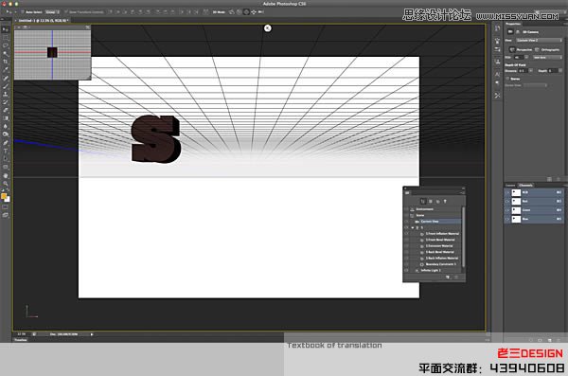Click the background color swatch
The image size is (568, 376).
8,199
